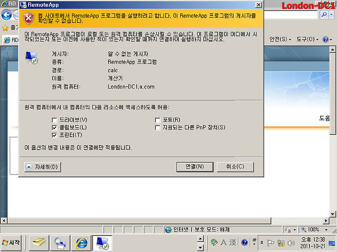Screen dimensions: 337x252
Task: Click the taskbar toolbar scroll down arrow
Action: (x=200, y=247)
